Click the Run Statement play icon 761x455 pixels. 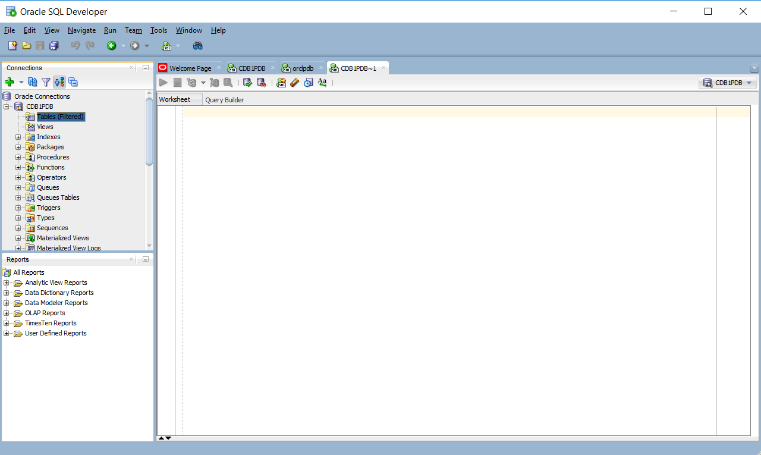click(x=163, y=83)
